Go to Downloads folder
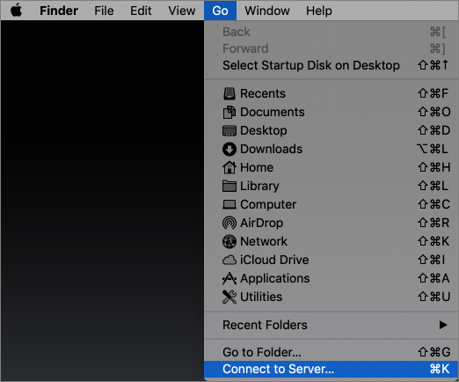This screenshot has height=382, width=459. [x=331, y=149]
